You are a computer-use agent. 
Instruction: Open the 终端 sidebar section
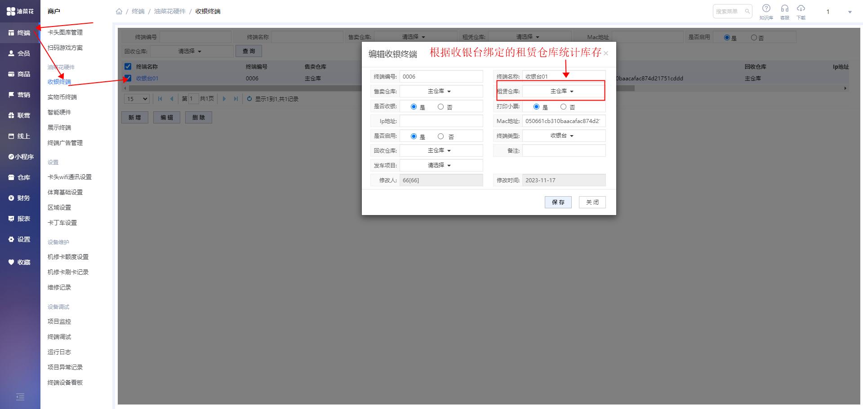click(x=20, y=33)
